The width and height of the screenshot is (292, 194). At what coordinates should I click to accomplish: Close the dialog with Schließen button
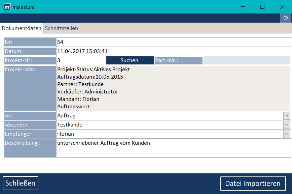(21, 183)
